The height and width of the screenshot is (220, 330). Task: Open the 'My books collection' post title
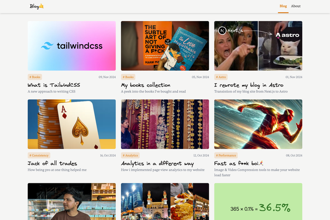(x=146, y=85)
